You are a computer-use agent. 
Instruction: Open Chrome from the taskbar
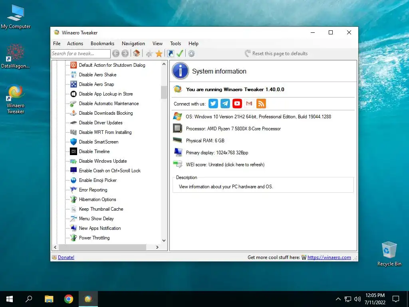pos(69,299)
